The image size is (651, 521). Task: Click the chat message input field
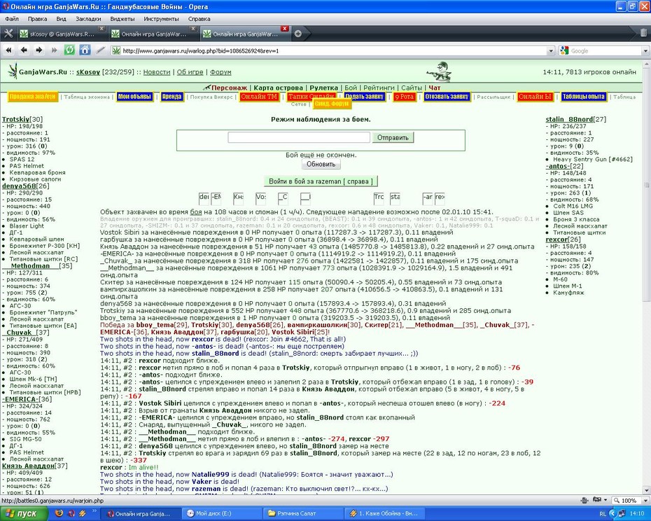298,137
